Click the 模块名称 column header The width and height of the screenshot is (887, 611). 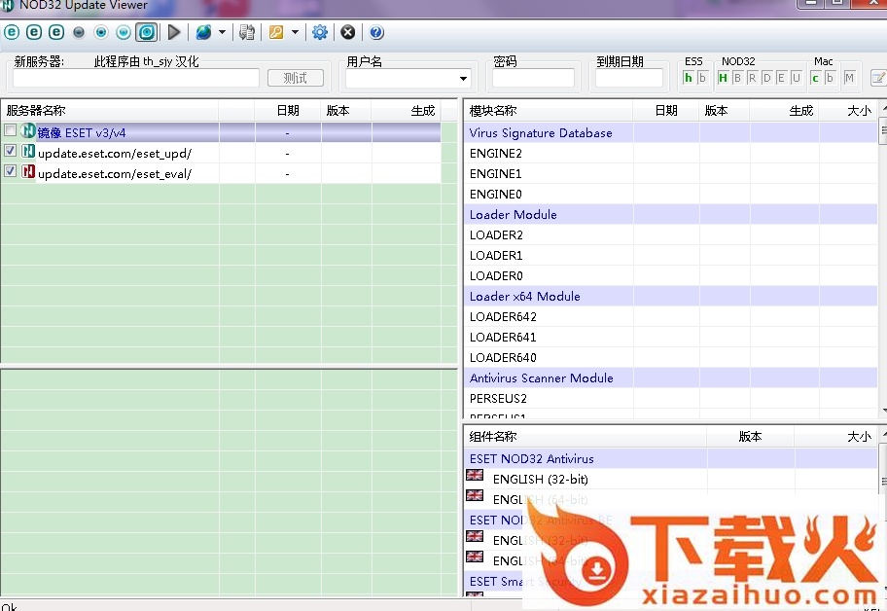pyautogui.click(x=549, y=110)
